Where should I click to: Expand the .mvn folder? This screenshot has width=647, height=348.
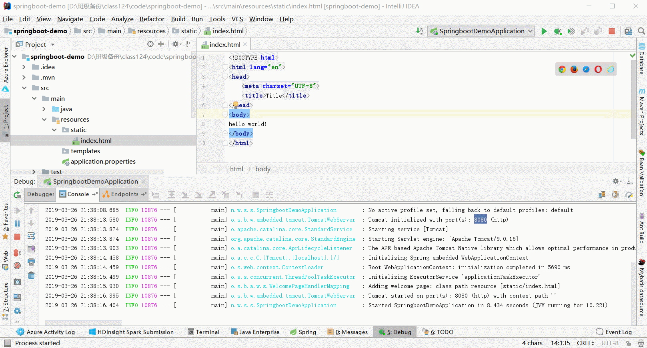tap(24, 77)
